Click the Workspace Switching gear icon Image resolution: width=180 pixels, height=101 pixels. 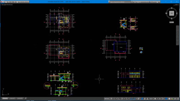155,99
